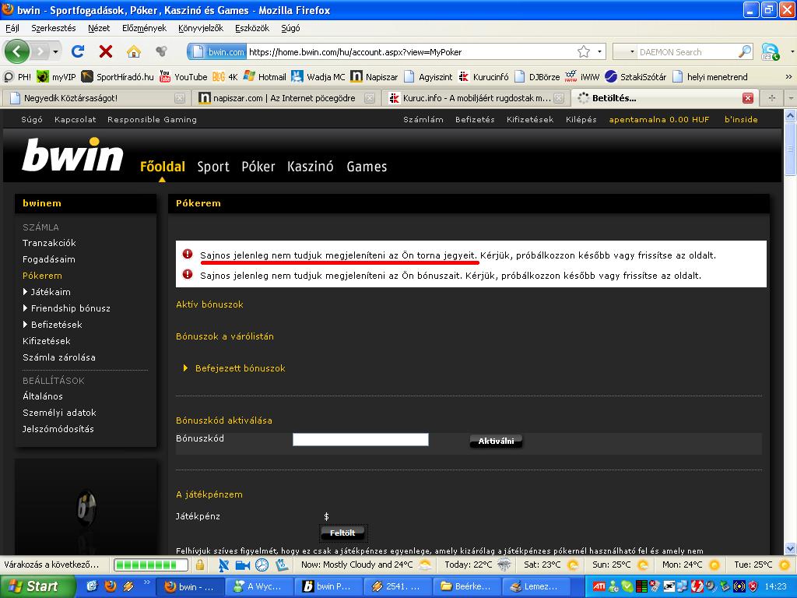Reload the page with the blue refresh icon
797x598 pixels.
click(78, 51)
